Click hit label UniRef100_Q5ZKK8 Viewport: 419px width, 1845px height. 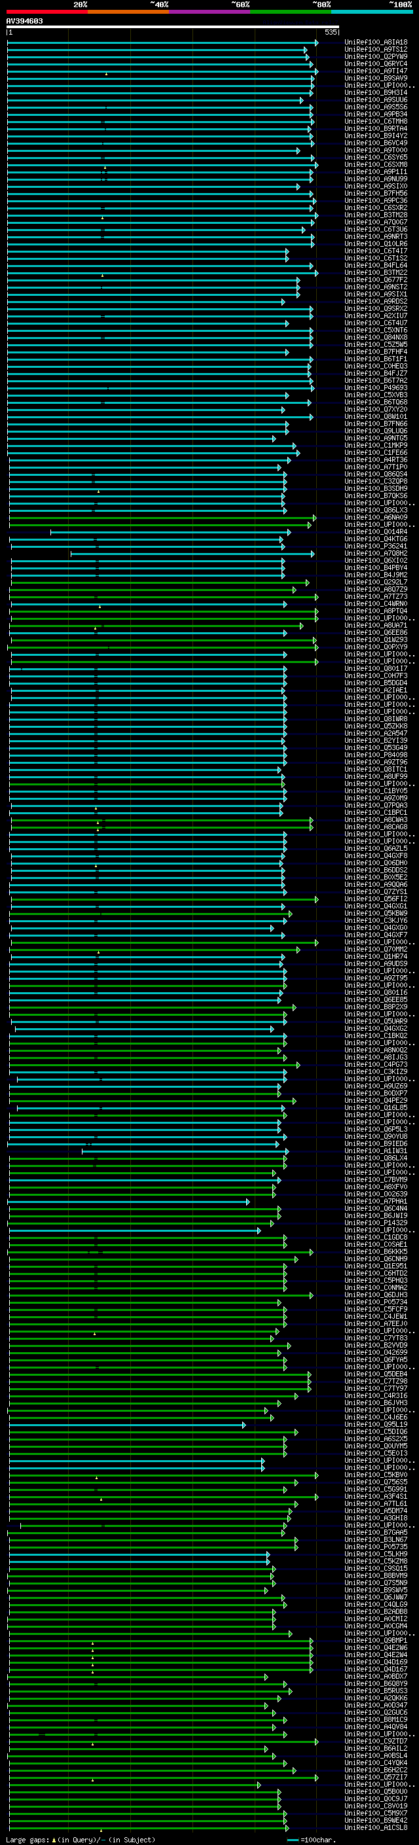tap(376, 726)
